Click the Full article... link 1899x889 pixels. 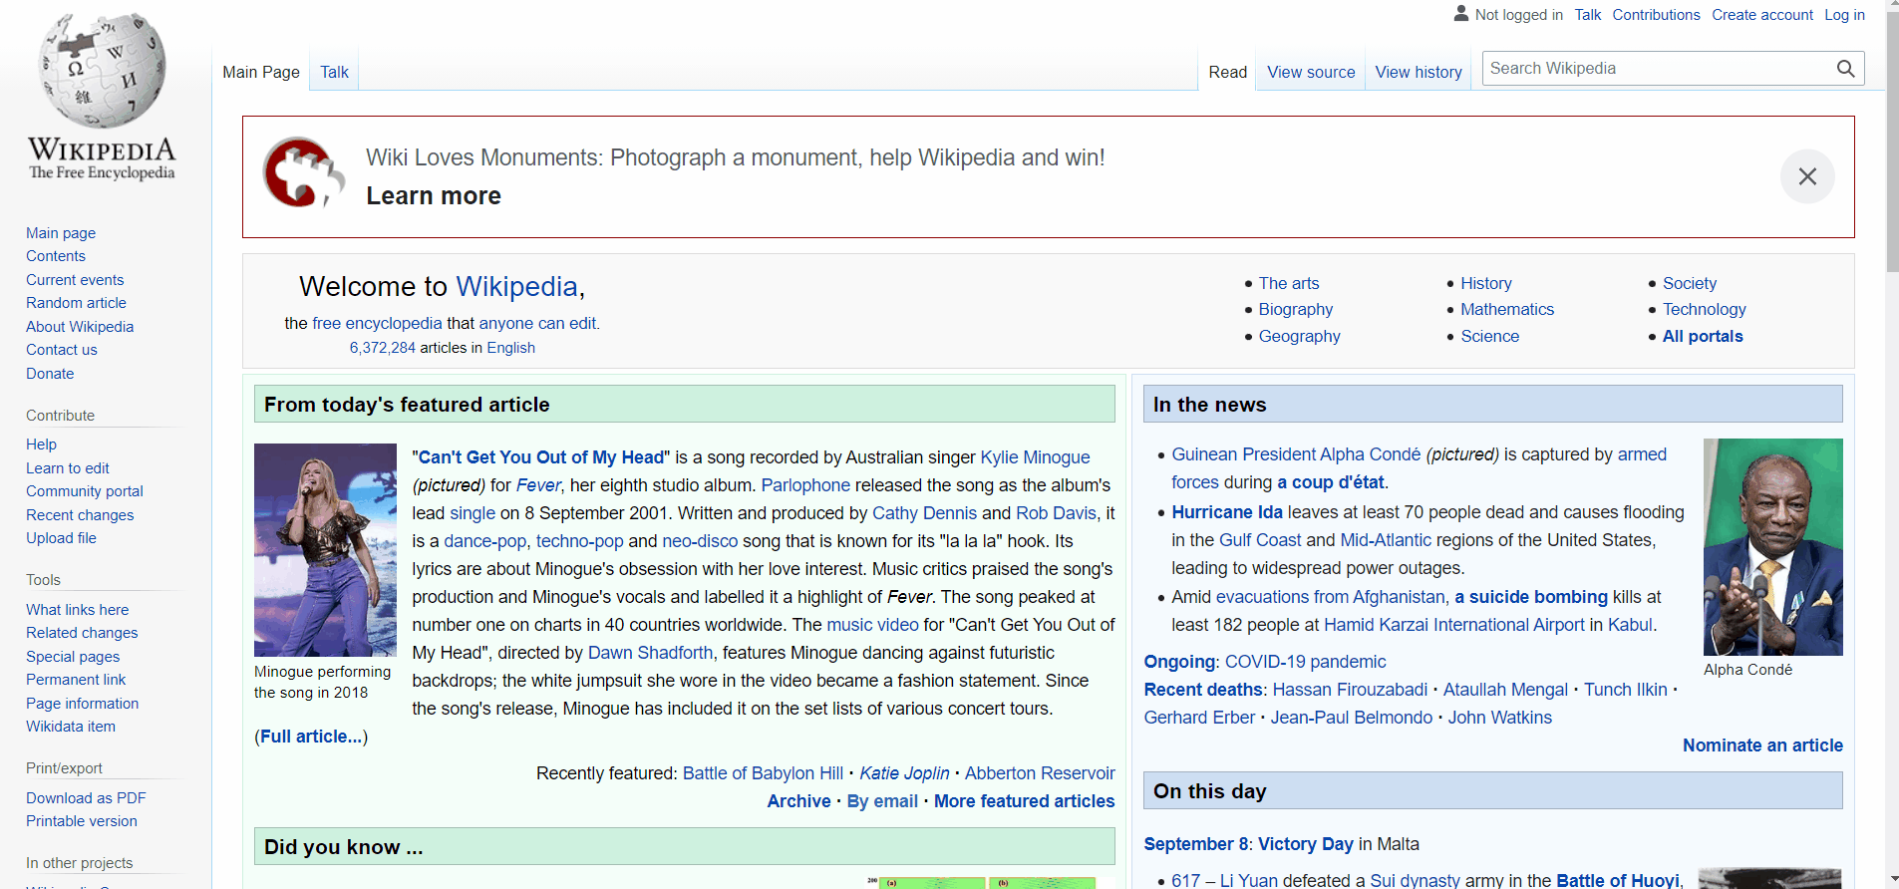tap(311, 737)
